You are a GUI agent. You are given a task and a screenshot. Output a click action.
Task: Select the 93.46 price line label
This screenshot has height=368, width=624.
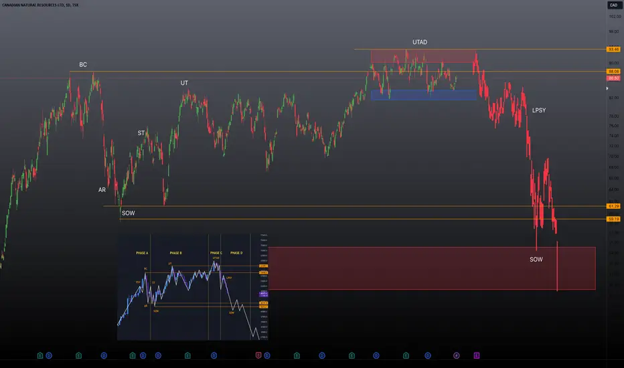pos(613,50)
